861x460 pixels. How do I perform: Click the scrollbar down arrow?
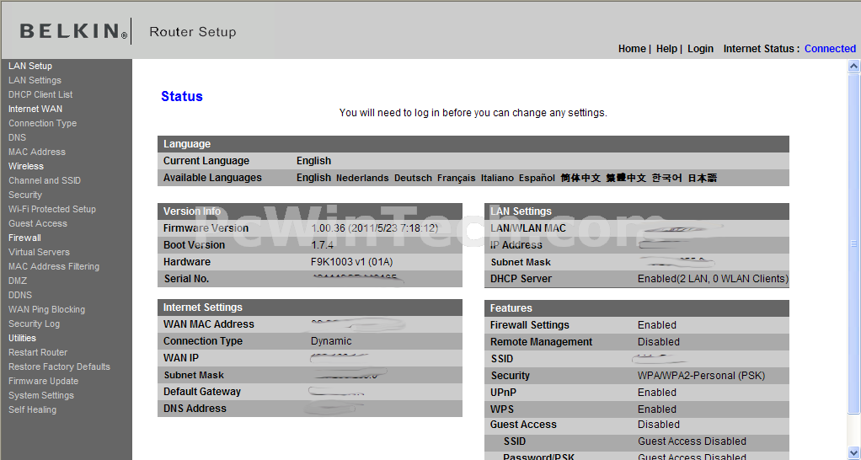pos(853,453)
